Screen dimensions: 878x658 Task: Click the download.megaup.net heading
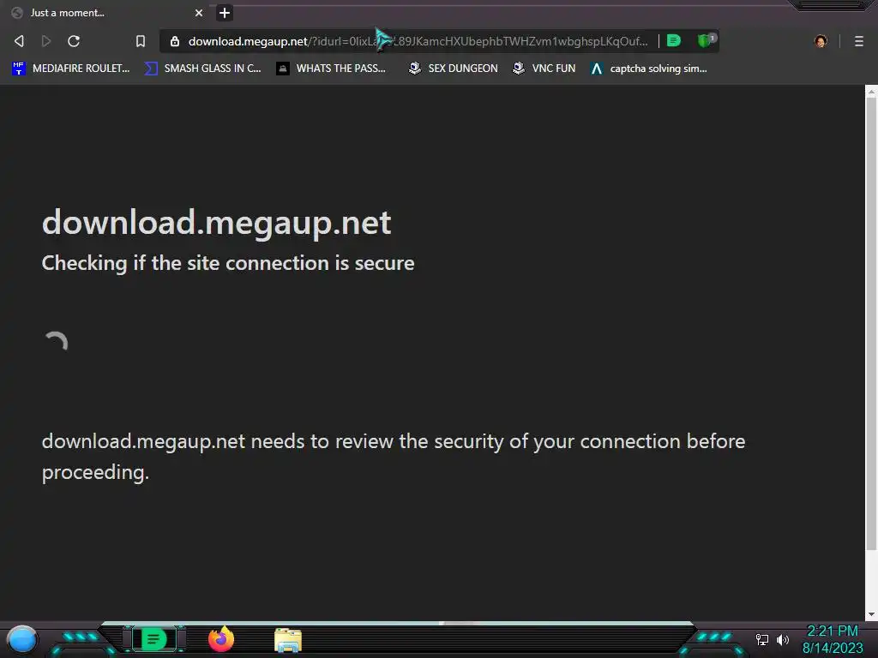pos(216,223)
